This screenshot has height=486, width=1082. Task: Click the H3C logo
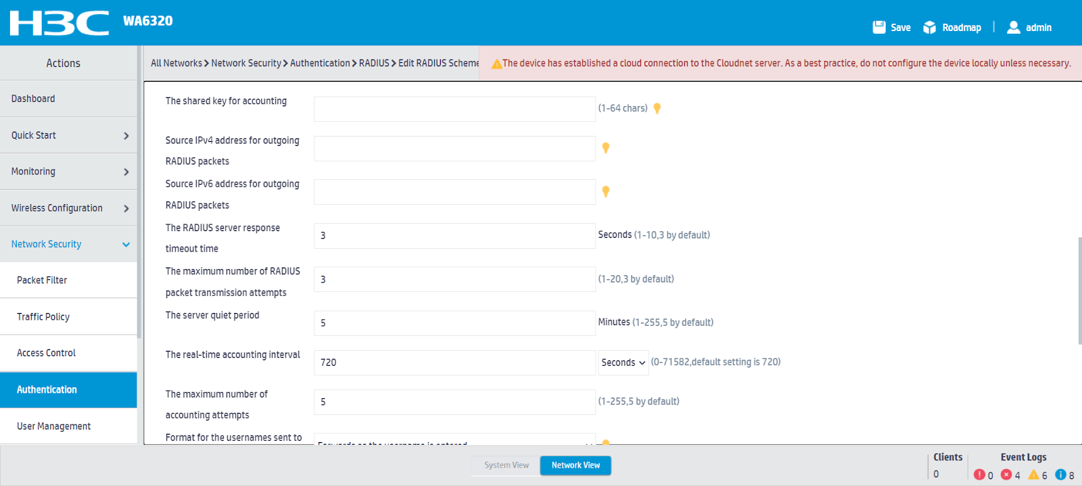[x=59, y=23]
